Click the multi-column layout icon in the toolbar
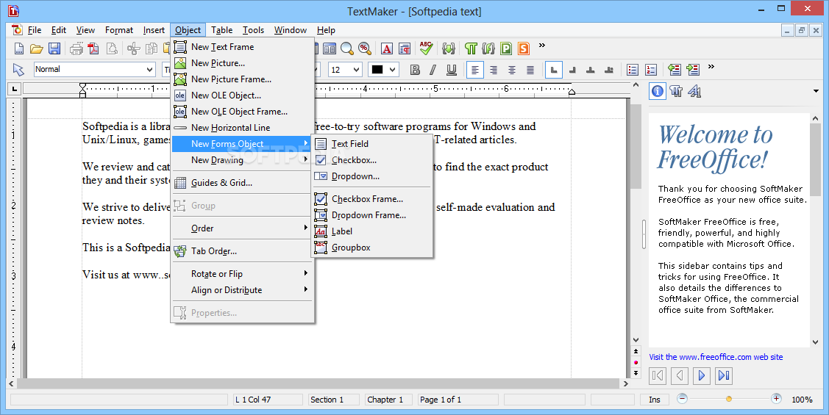Image resolution: width=829 pixels, height=415 pixels. (330, 49)
